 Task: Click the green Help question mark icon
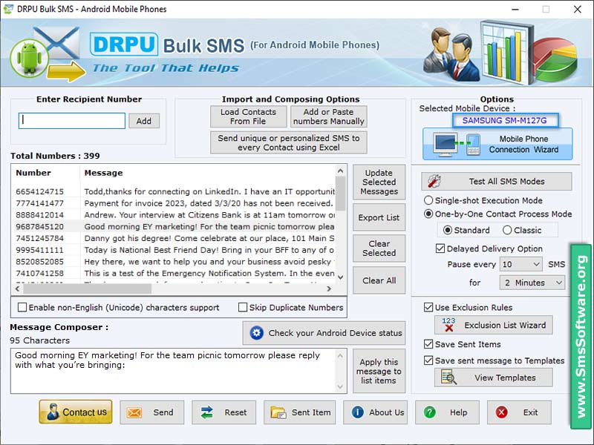click(431, 413)
